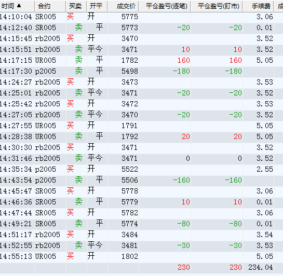Select the 14:17:30 p2005 row
Screen dimensions: 283x276
141,72
